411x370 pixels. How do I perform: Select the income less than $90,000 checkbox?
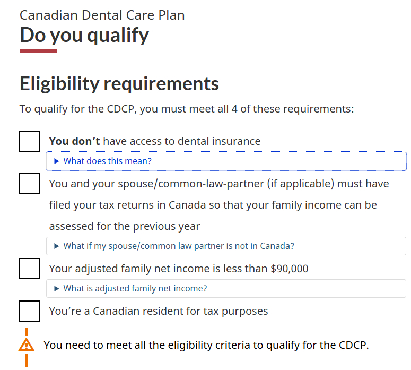click(29, 269)
